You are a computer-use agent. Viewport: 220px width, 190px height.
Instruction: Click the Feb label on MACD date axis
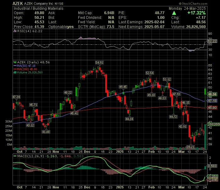tap(151, 187)
